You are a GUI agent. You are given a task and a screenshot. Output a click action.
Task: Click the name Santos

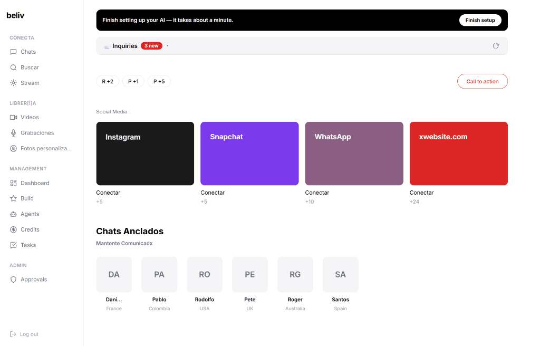(340, 300)
